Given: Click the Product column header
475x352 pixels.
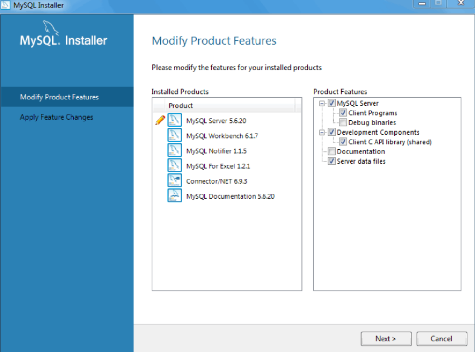Looking at the screenshot, I should [x=181, y=106].
